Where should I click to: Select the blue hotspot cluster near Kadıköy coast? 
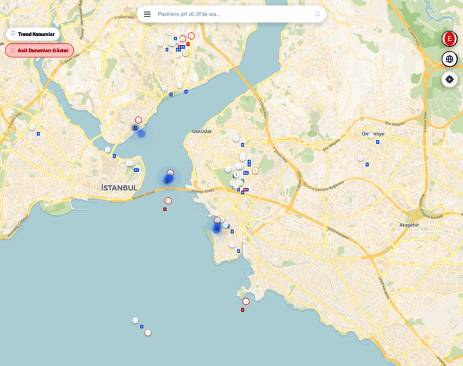coord(217,228)
